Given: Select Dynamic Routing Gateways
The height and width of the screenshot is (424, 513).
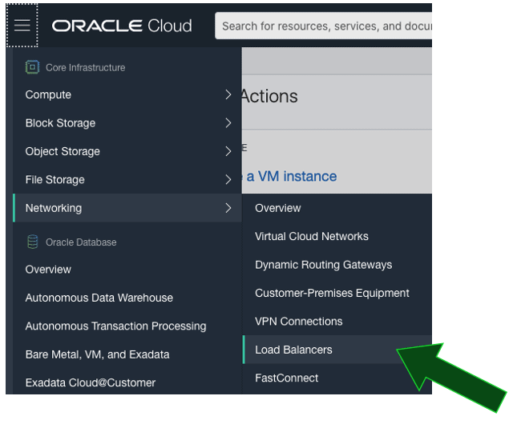Looking at the screenshot, I should (324, 265).
